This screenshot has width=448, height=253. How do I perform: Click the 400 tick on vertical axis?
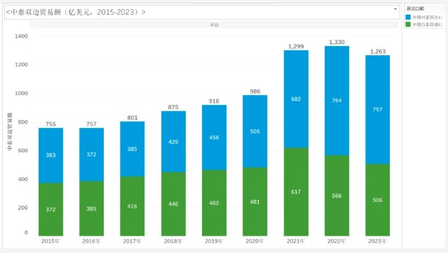23,179
